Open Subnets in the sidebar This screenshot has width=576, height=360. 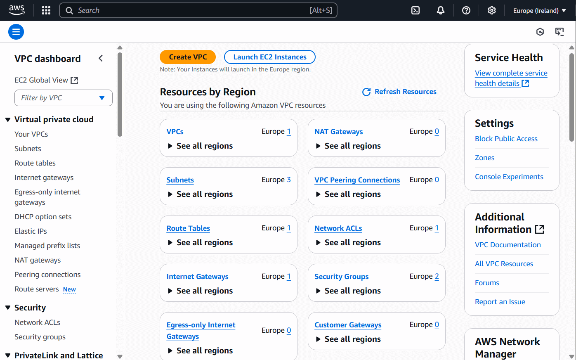pyautogui.click(x=28, y=149)
